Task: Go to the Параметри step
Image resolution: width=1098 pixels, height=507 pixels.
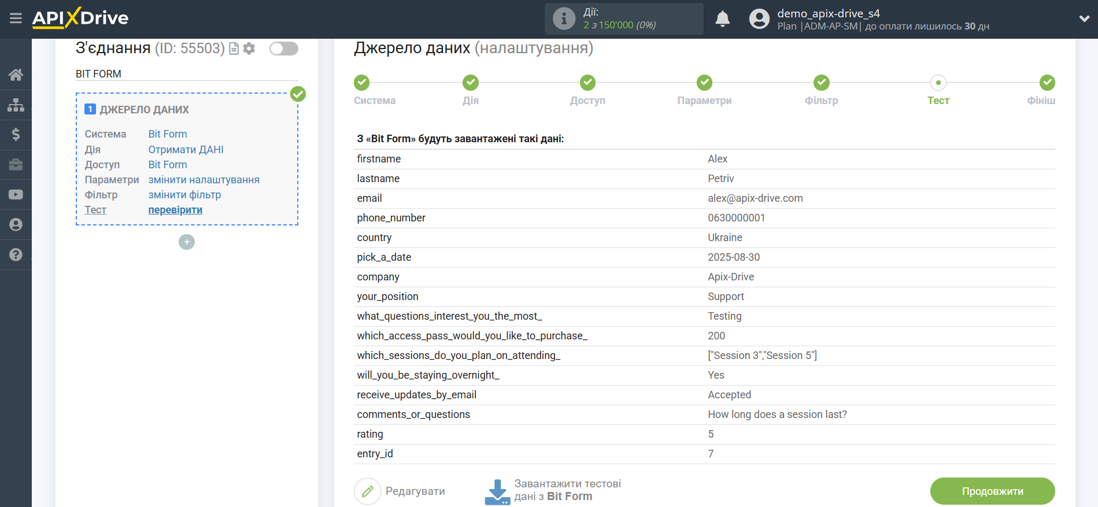Action: tap(704, 91)
